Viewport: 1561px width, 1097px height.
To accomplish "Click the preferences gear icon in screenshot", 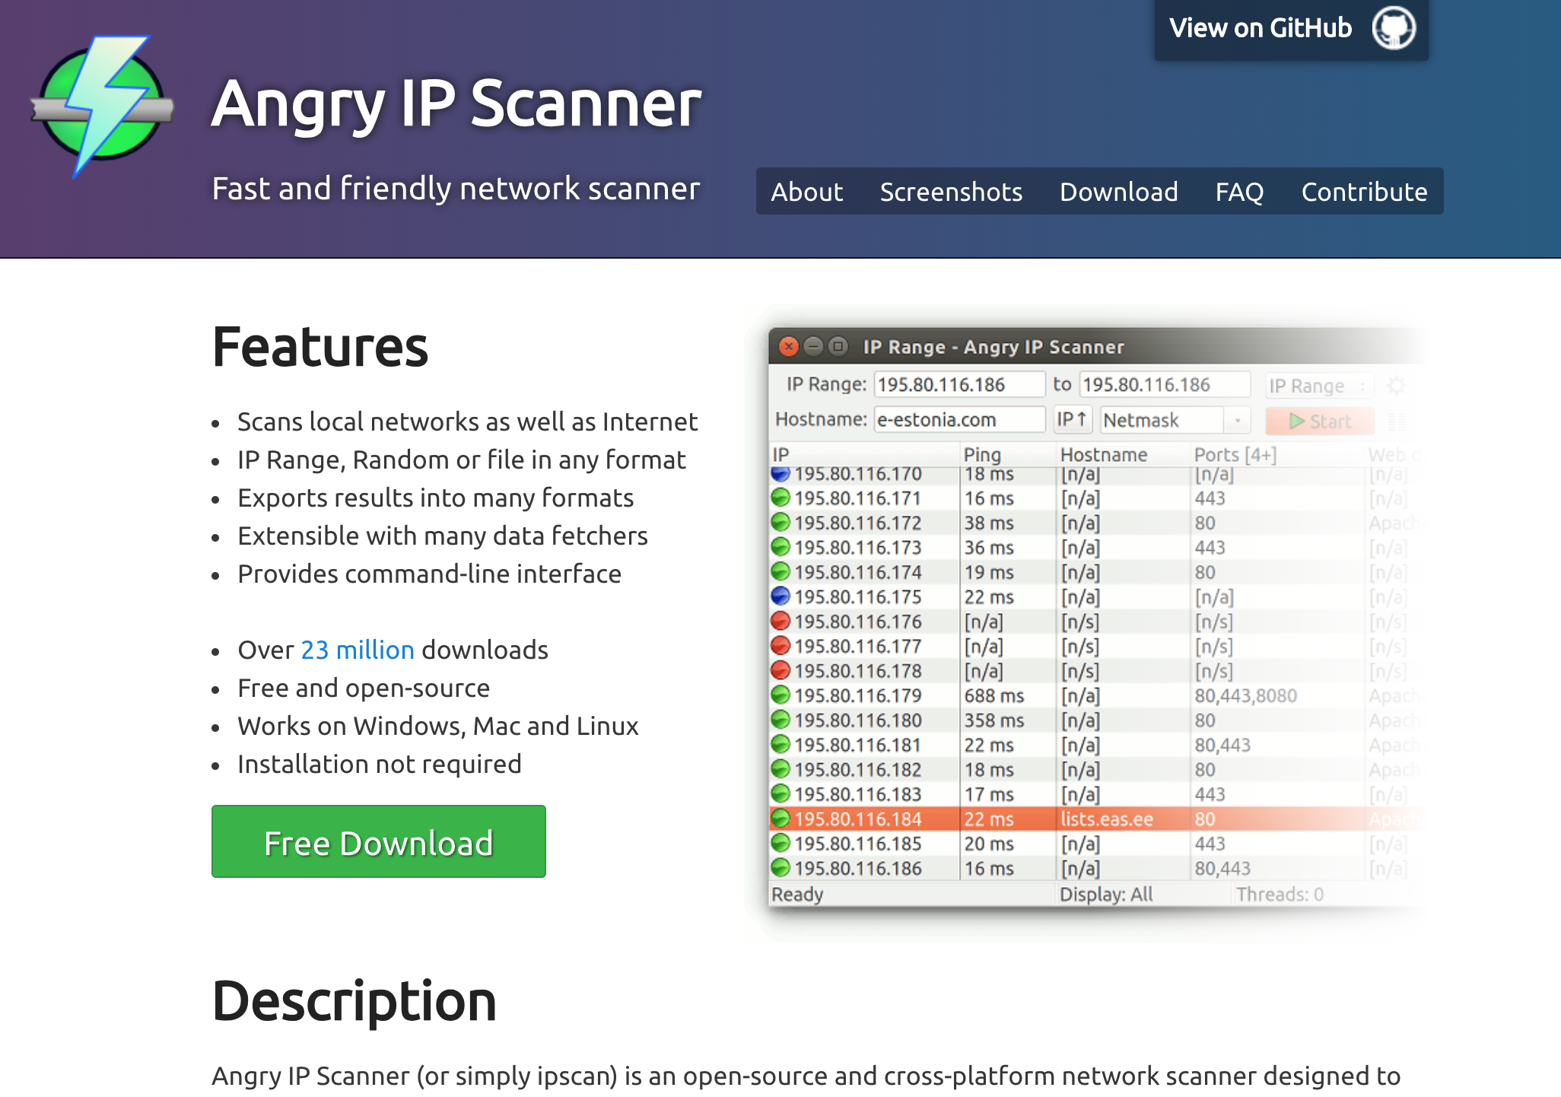I will [x=1396, y=386].
